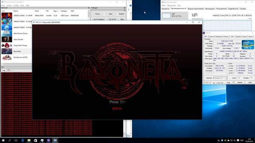The height and width of the screenshot is (143, 255).
Task: Open the Tools menu in RPCS3
Action: (22, 5)
